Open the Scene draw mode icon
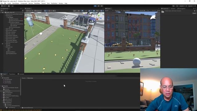This screenshot has width=197, height=111. coord(74,11)
